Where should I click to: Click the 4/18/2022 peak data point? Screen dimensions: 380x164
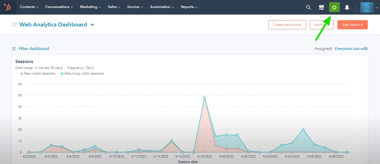(205, 98)
